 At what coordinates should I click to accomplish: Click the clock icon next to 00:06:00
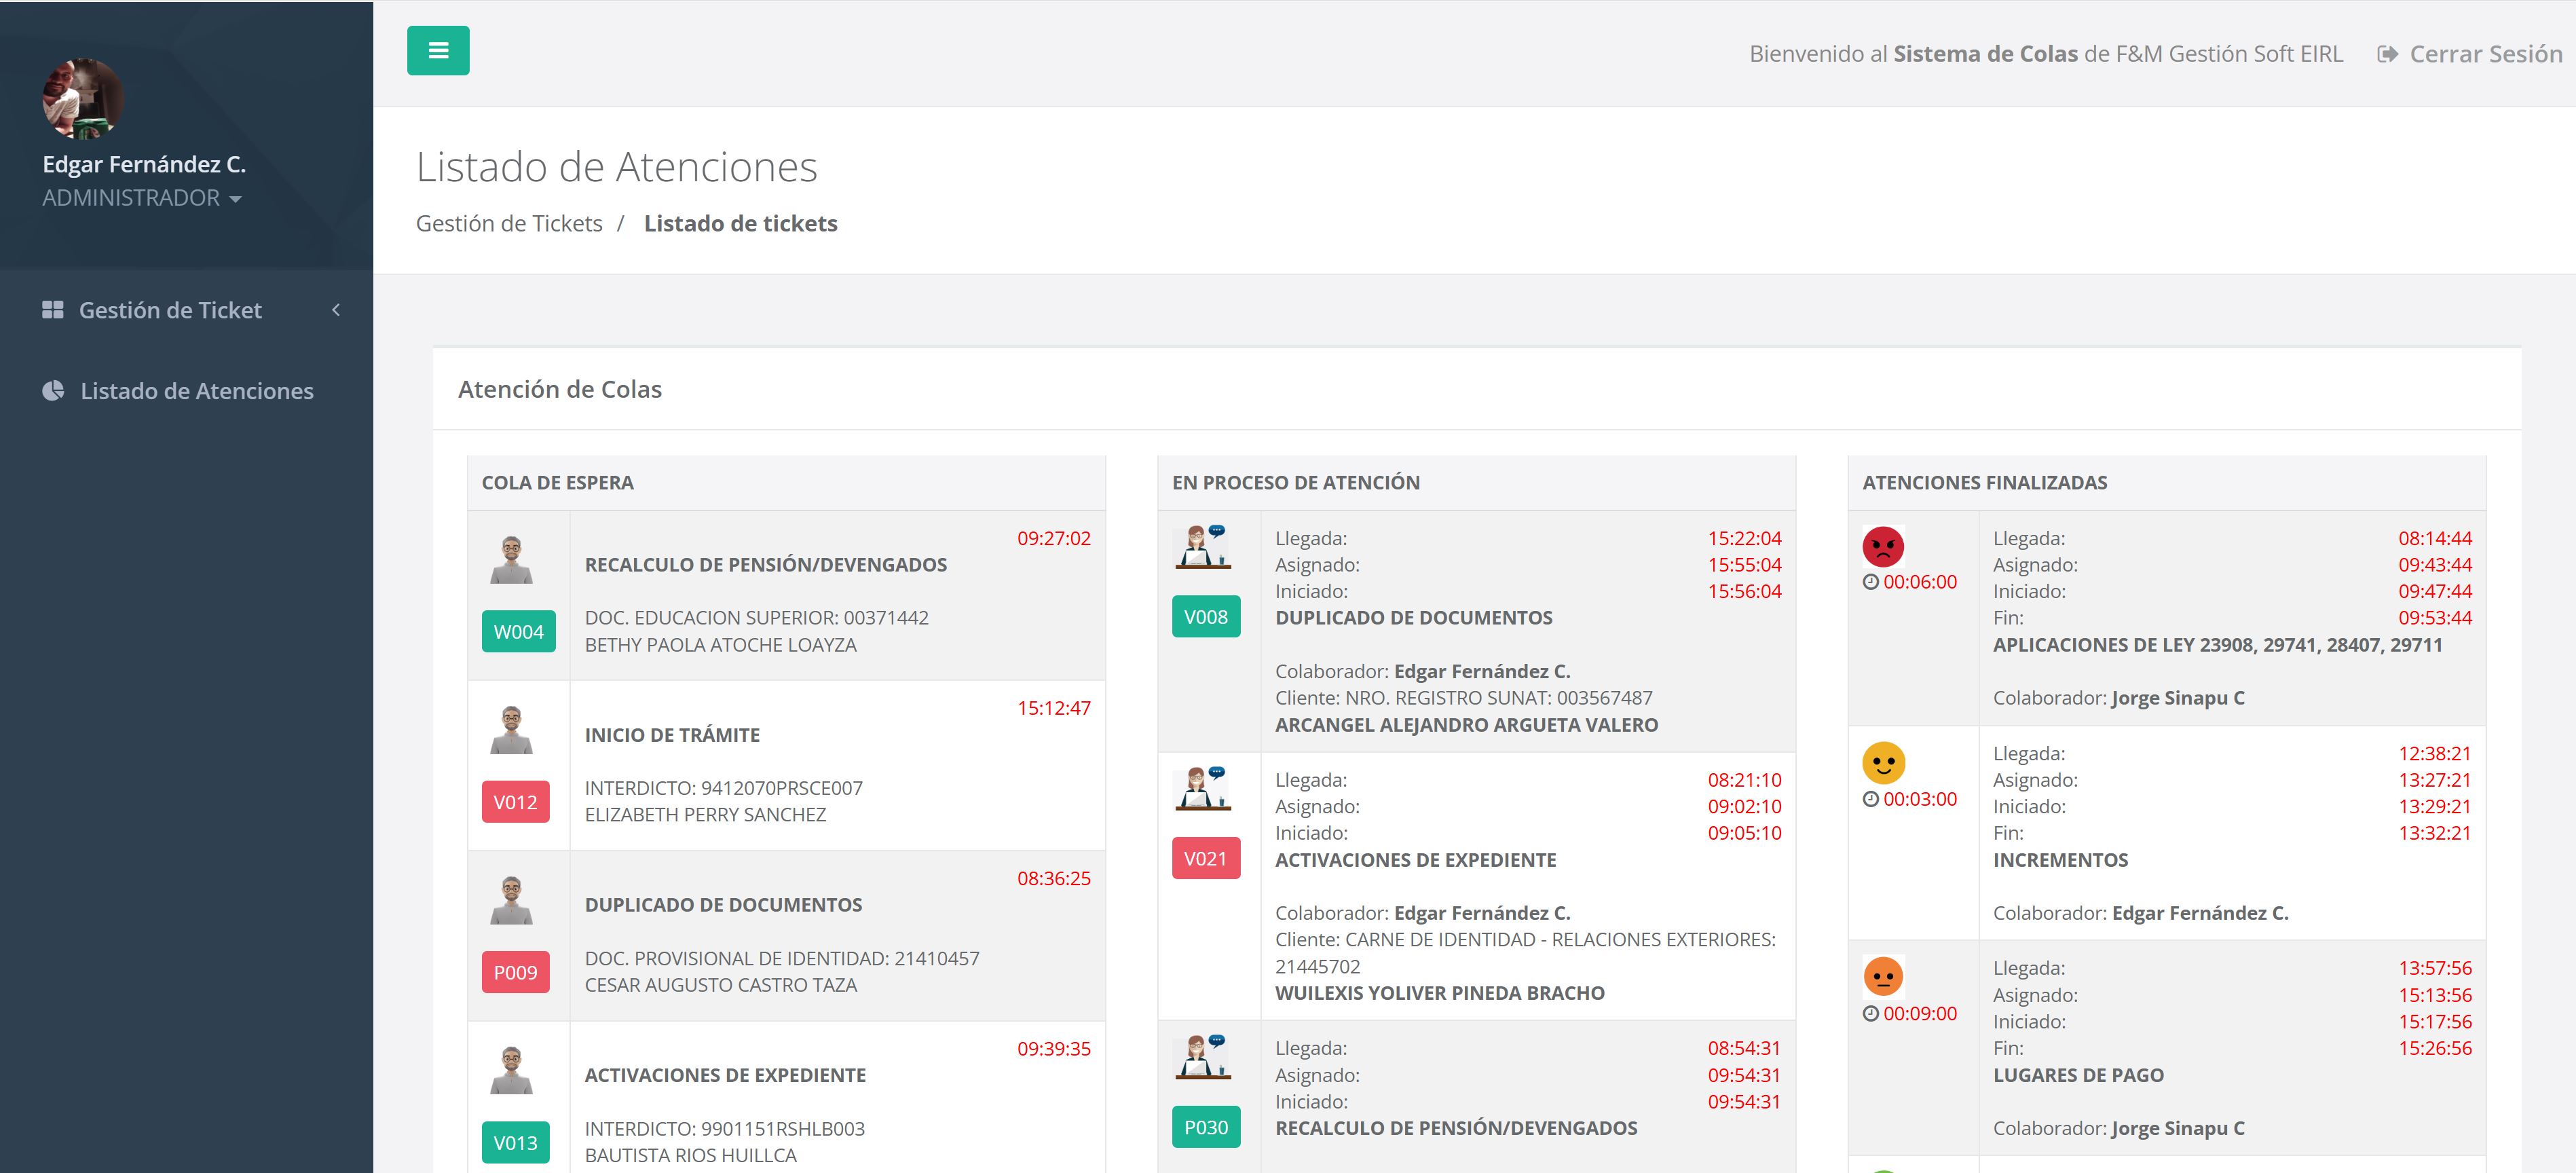point(1870,582)
